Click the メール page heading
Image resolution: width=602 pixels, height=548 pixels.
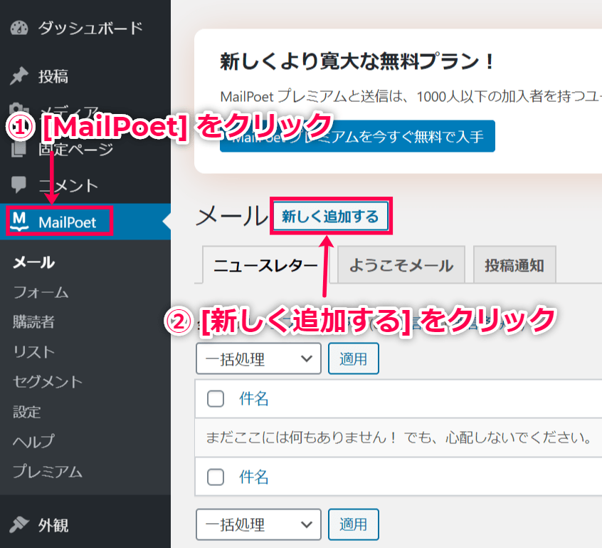232,216
